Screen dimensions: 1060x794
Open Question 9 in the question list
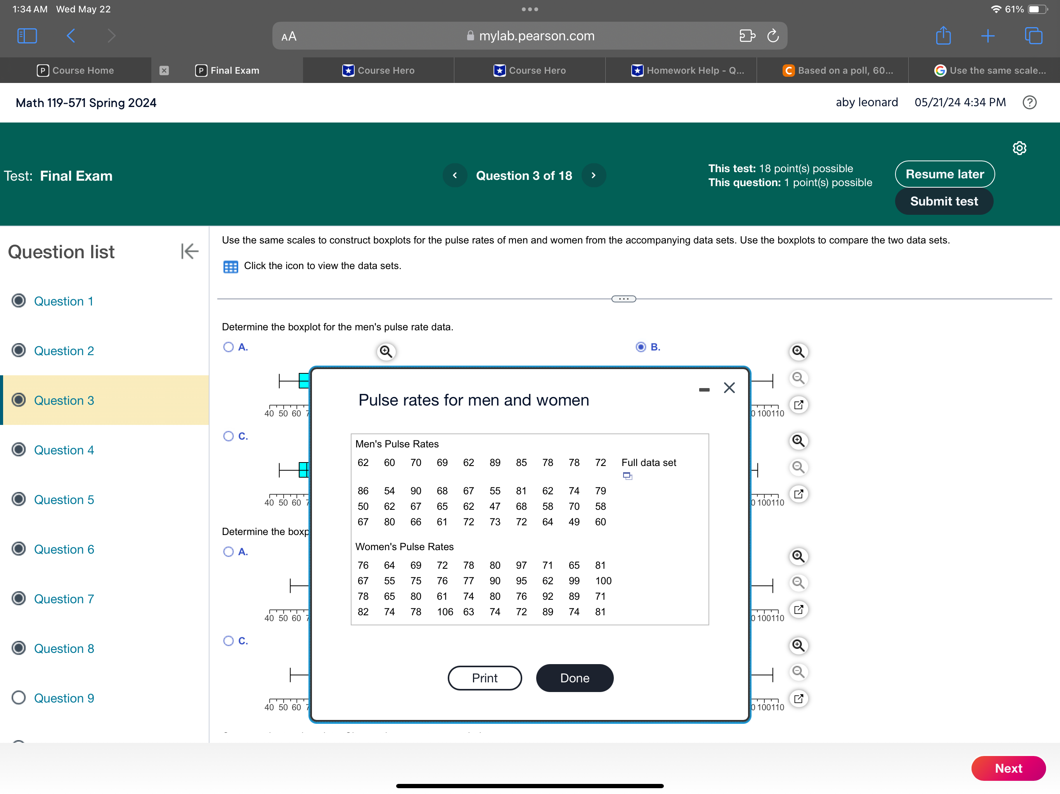click(64, 698)
